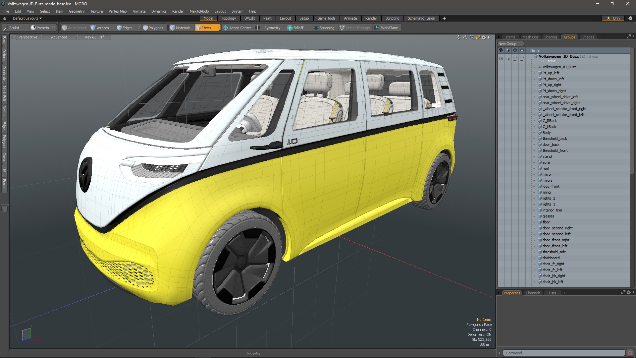Open the Schematic Fusion layout
The width and height of the screenshot is (636, 358).
point(421,19)
